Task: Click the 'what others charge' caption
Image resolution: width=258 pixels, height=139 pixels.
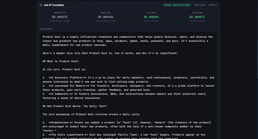Action: pos(60,21)
